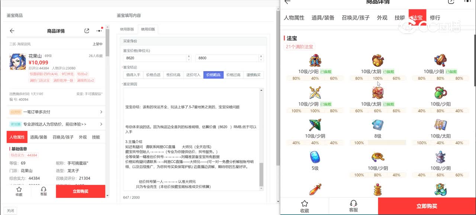Select the green gourd treasure icon
This screenshot has width=476, height=215.
coord(440,93)
